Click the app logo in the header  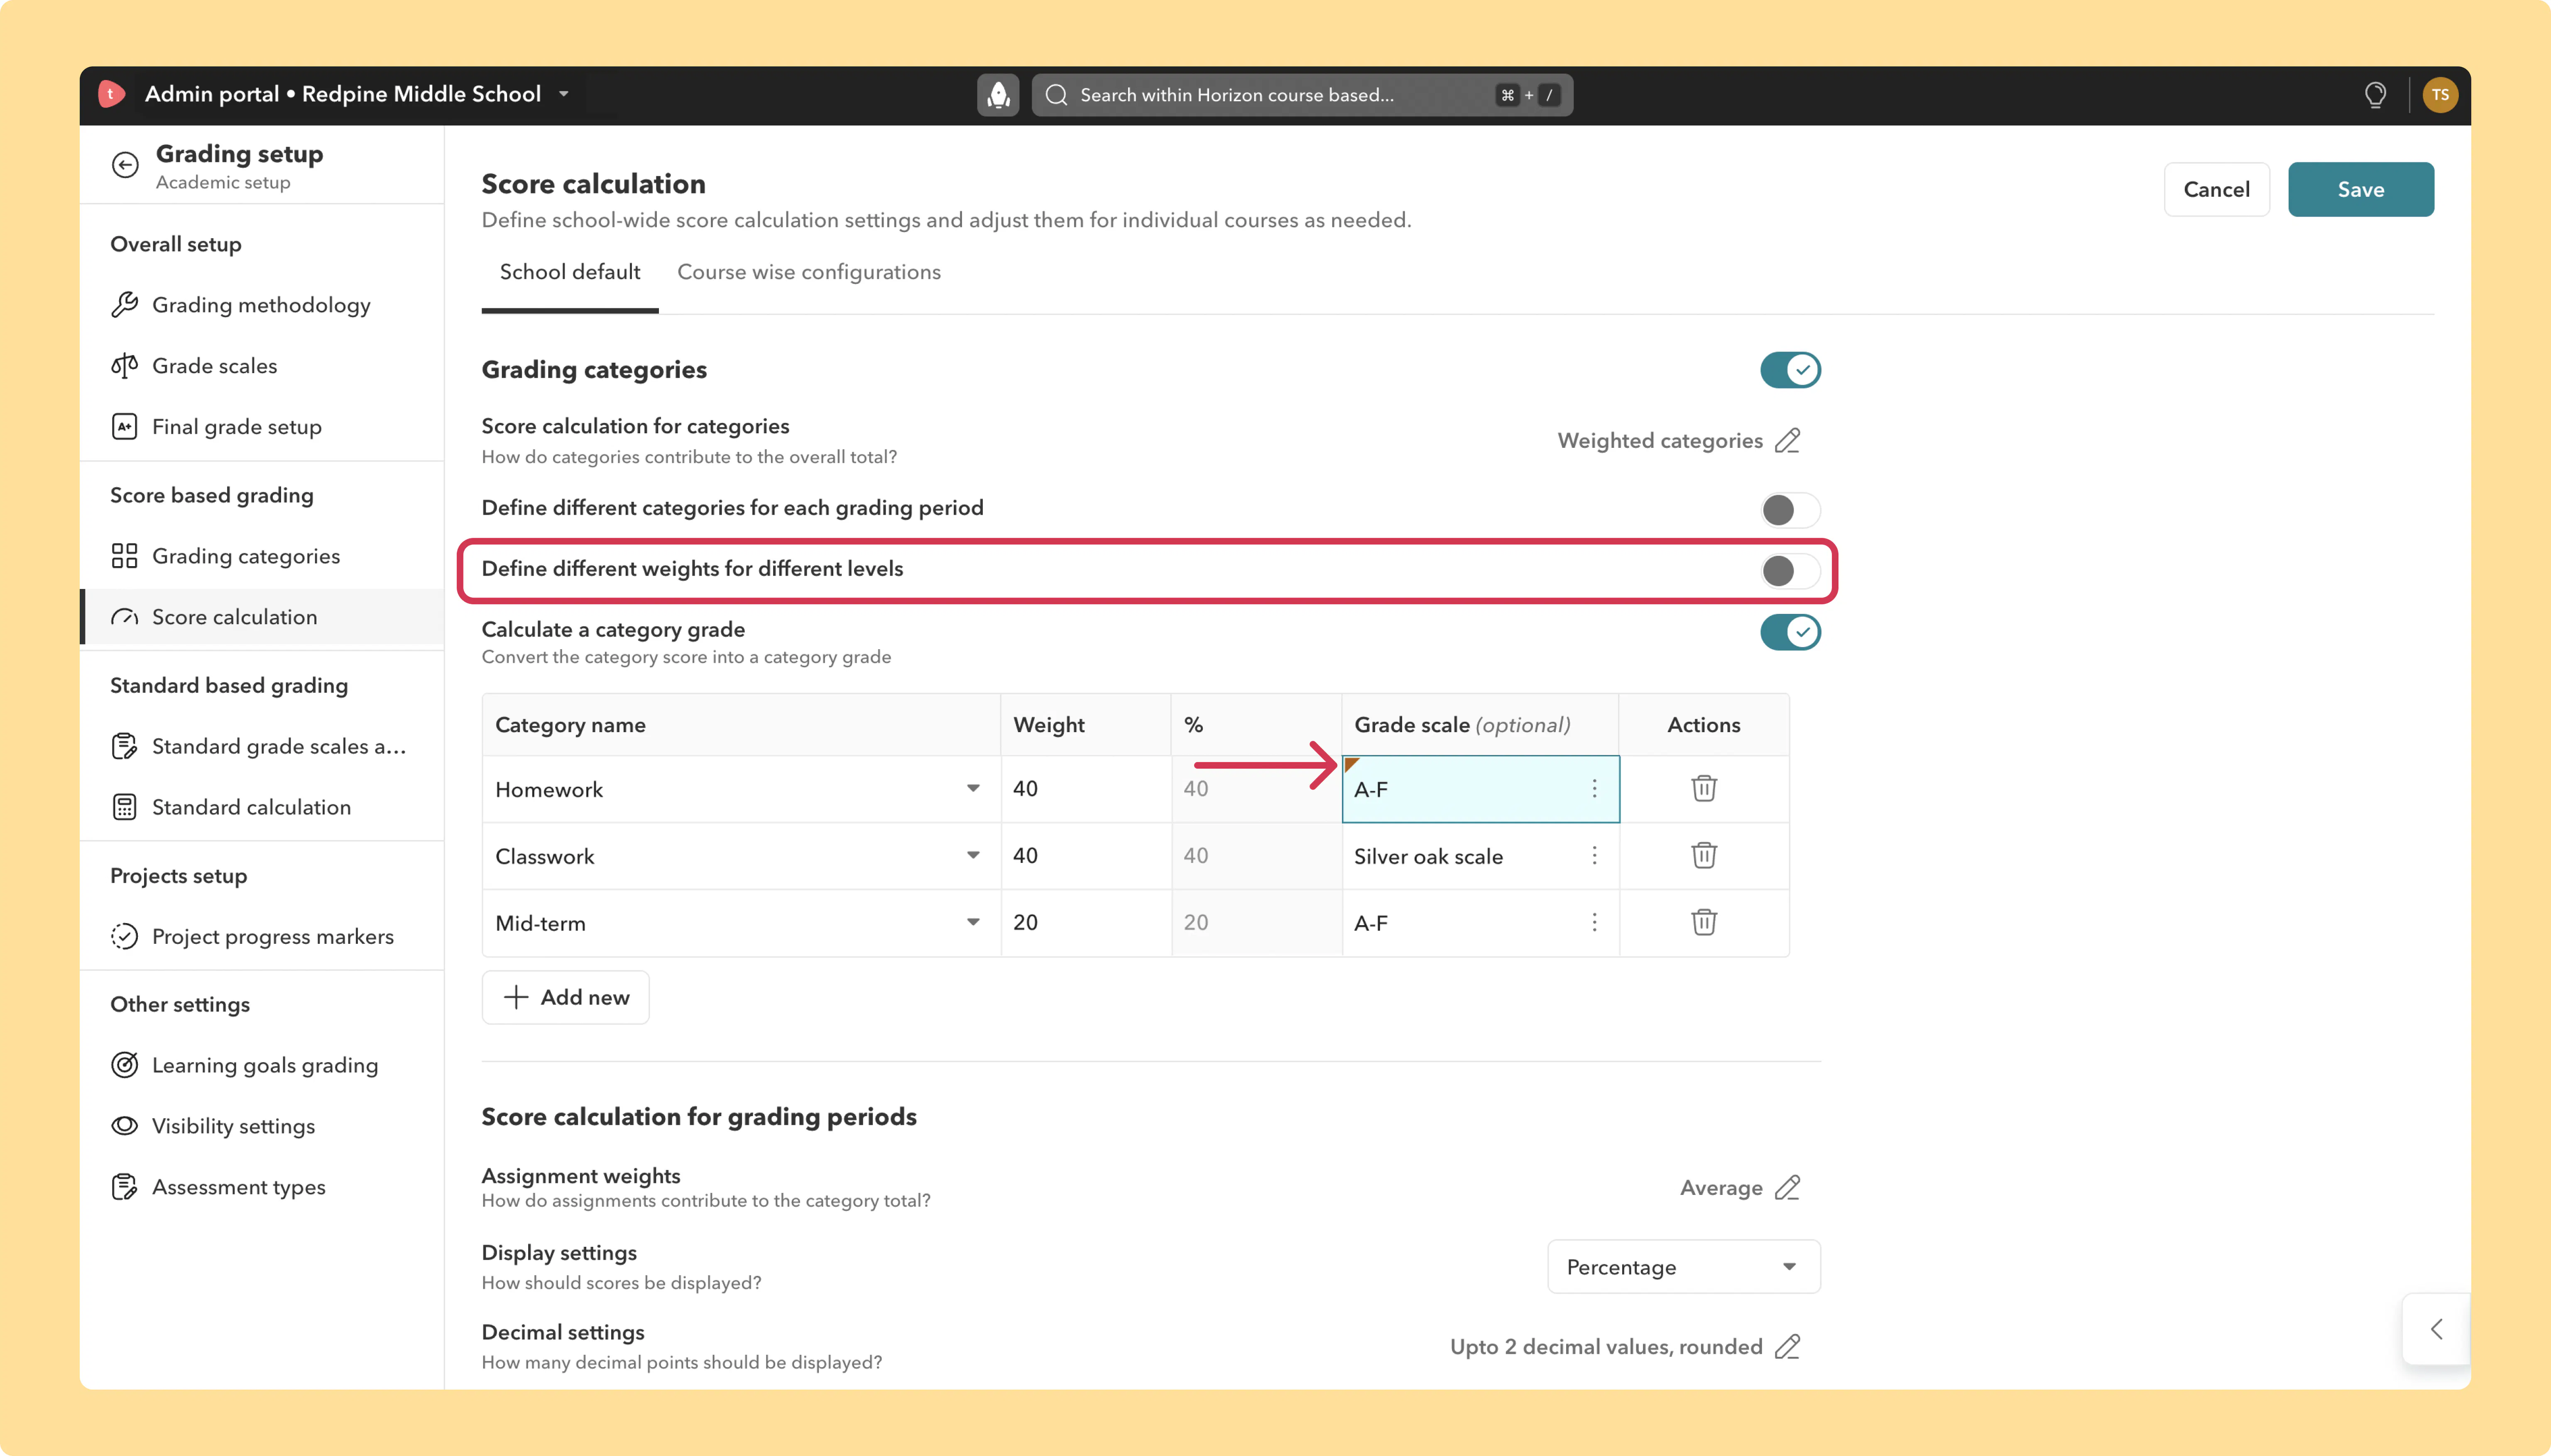[111, 94]
